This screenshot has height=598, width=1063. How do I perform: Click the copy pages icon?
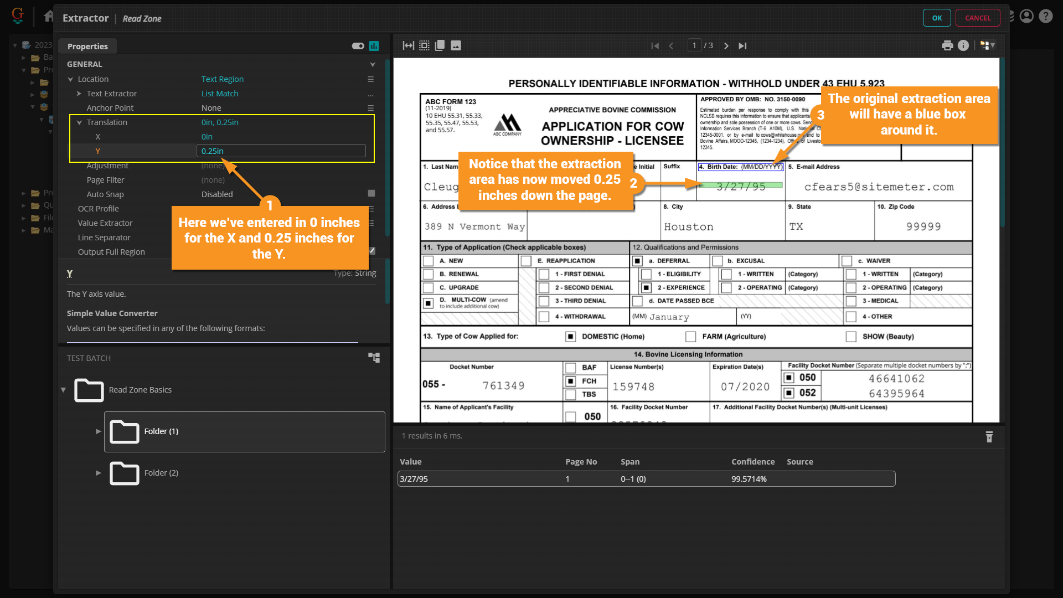440,45
